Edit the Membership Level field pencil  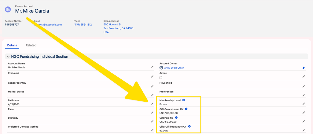pyautogui.click(x=304, y=104)
